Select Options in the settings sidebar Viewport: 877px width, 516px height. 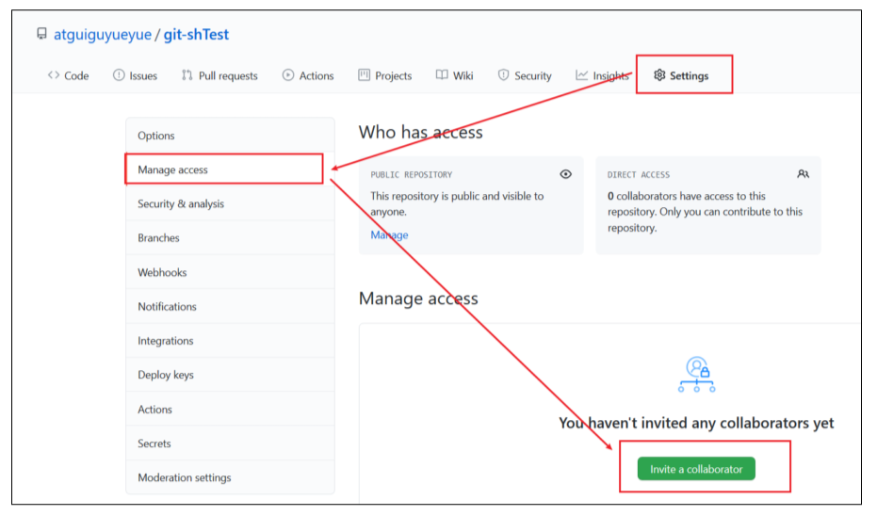click(x=231, y=136)
